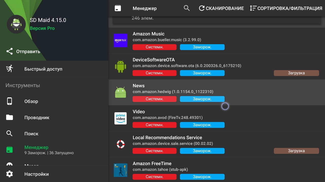Open search with the top bar magnifier

[187, 8]
